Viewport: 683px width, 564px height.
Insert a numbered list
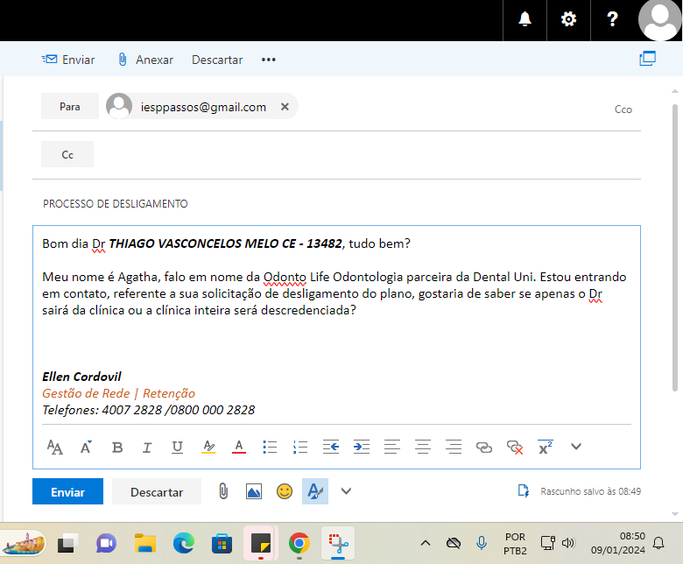coord(300,448)
